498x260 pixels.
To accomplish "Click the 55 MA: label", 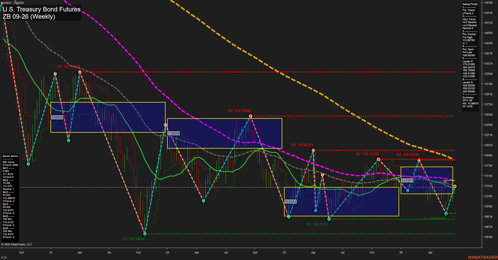I will [x=7, y=207].
